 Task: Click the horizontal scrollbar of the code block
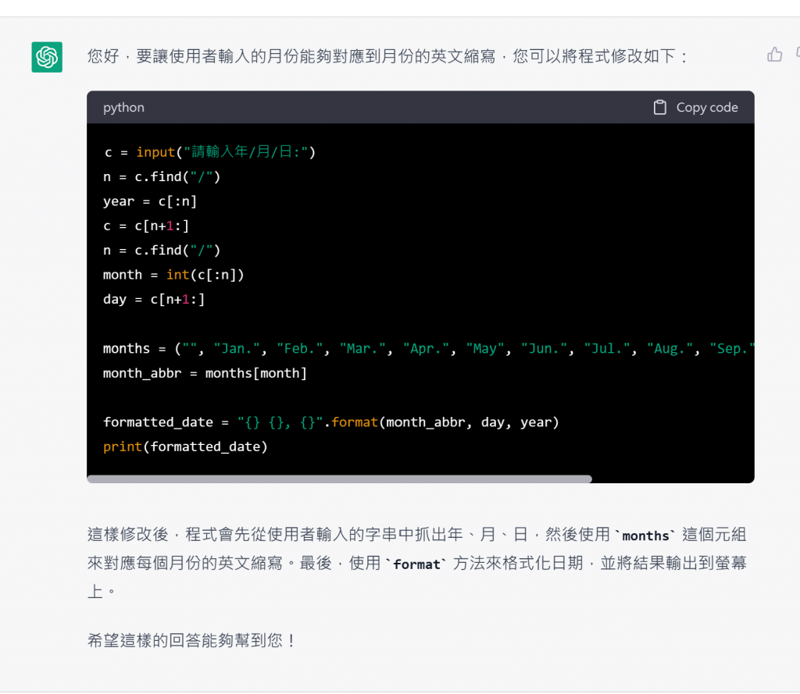point(339,479)
